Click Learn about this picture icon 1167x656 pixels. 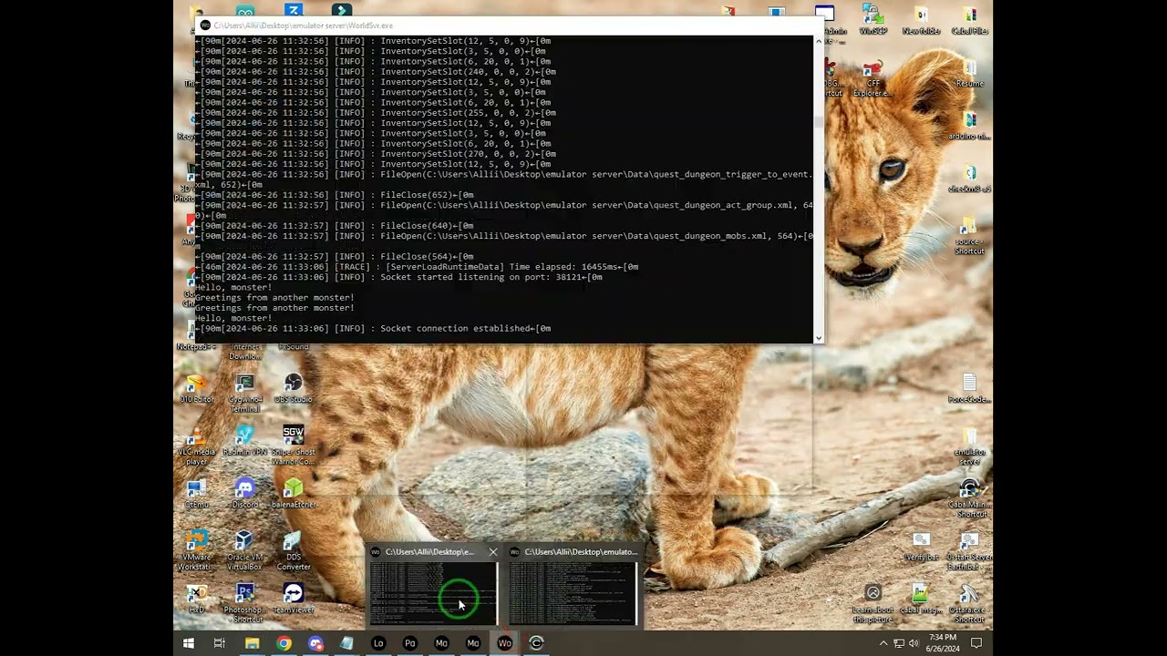(873, 603)
